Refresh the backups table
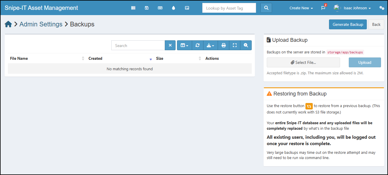 (x=197, y=45)
